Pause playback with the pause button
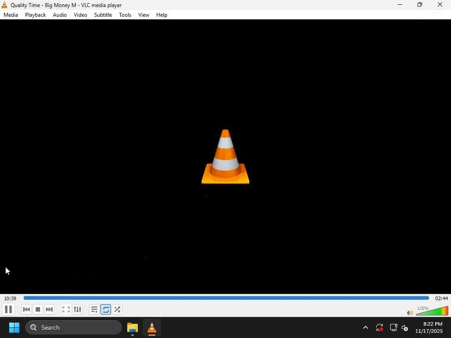 (8, 309)
